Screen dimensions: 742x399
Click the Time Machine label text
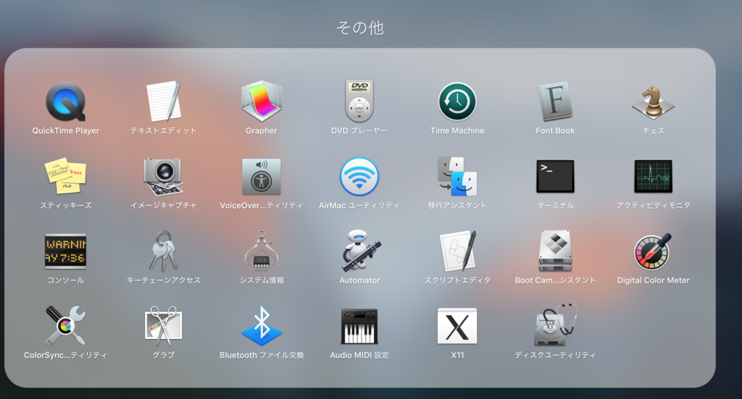[x=457, y=131]
